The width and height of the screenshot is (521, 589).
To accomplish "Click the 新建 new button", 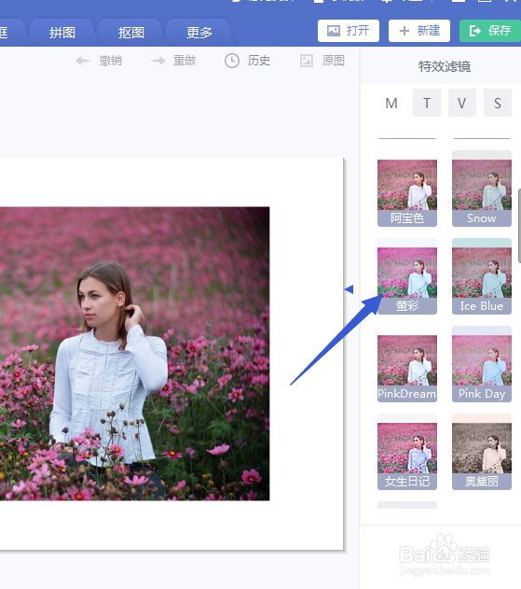I will (x=419, y=31).
